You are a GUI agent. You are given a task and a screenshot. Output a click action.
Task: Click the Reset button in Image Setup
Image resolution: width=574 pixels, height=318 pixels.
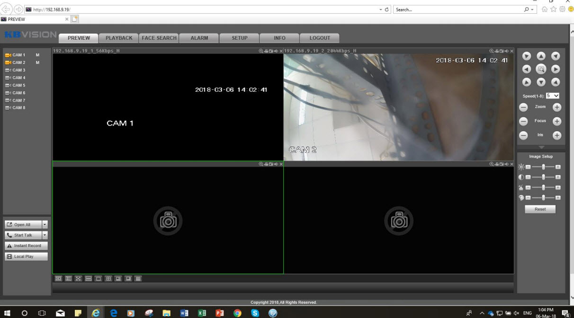[540, 209]
